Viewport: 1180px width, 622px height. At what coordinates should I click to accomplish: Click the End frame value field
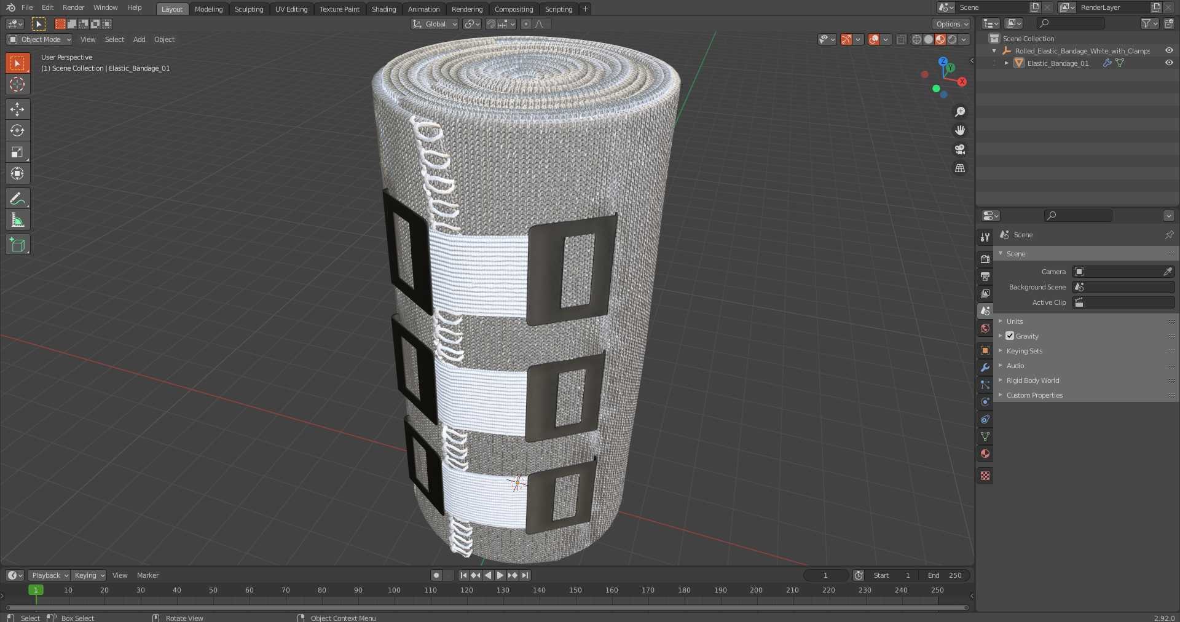[x=945, y=575]
